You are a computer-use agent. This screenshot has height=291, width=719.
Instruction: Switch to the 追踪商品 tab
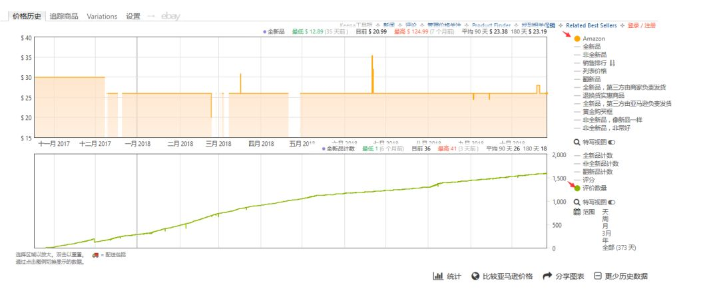(x=64, y=16)
